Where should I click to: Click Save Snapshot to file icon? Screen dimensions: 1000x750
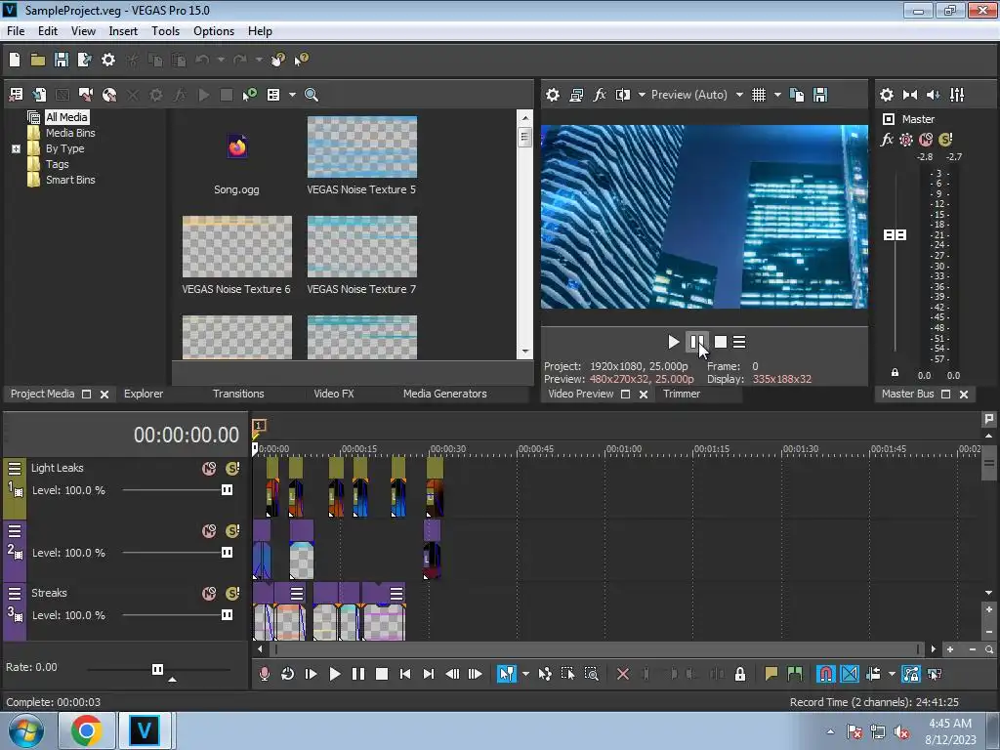820,95
